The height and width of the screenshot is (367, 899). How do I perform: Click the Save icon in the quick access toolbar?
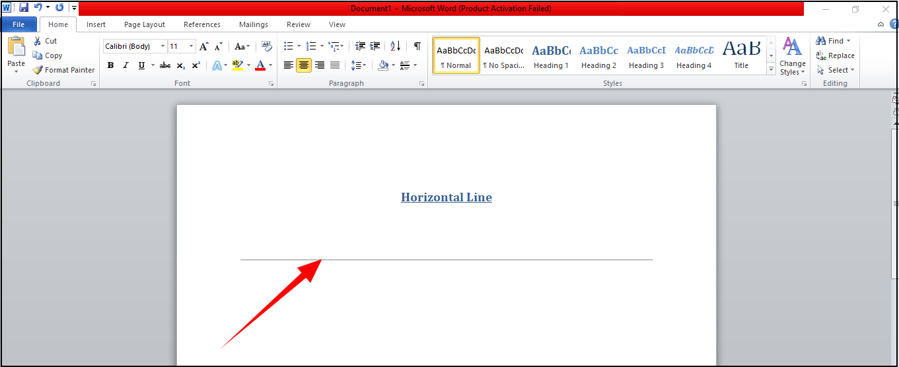24,8
